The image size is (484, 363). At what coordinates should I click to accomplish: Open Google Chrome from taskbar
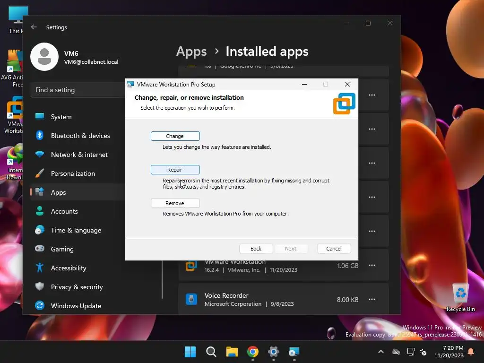click(x=253, y=352)
